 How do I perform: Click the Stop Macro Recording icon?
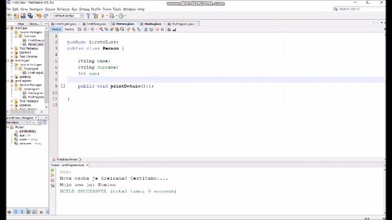(x=162, y=29)
